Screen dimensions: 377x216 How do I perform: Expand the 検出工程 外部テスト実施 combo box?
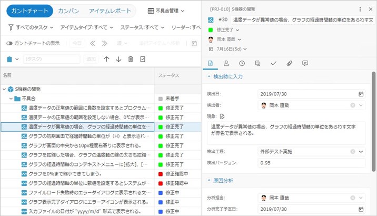[361, 151]
